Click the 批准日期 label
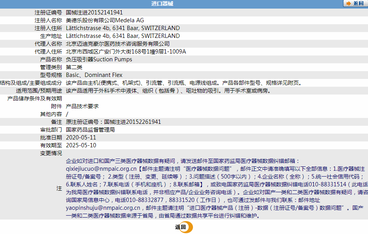 coord(51,138)
